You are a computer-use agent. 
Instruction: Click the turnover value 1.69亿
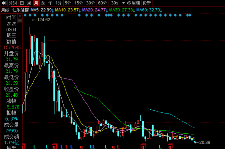[12, 143]
